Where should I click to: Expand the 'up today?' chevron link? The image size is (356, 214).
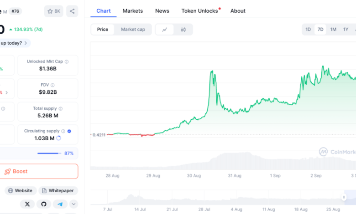(26, 43)
